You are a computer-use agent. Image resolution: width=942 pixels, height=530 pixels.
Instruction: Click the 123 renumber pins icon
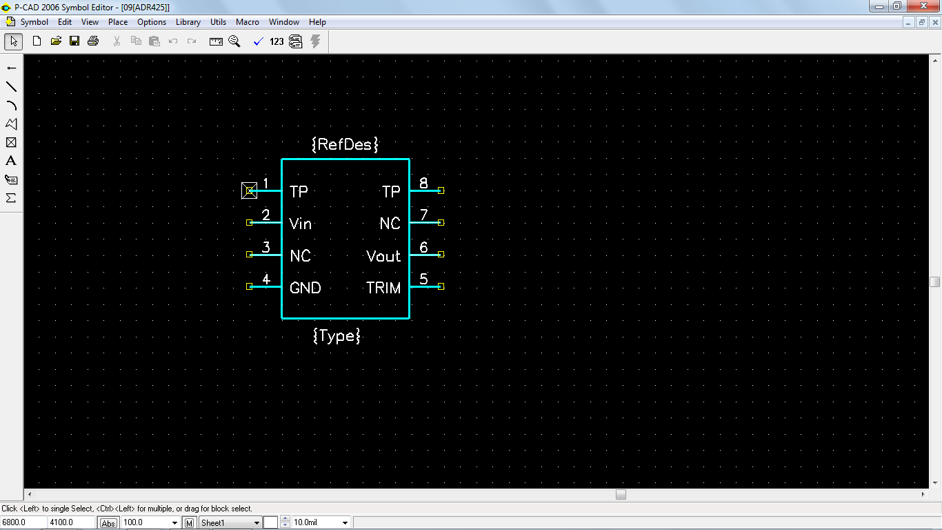click(x=277, y=41)
